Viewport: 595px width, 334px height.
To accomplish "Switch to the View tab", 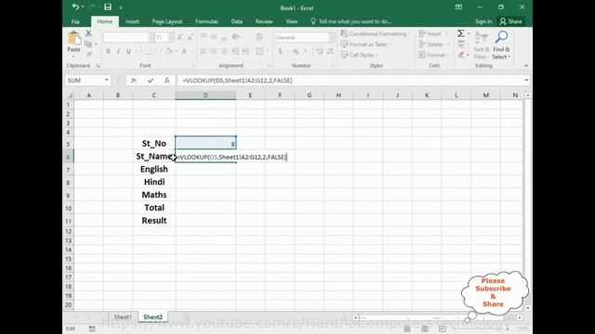I will point(291,21).
